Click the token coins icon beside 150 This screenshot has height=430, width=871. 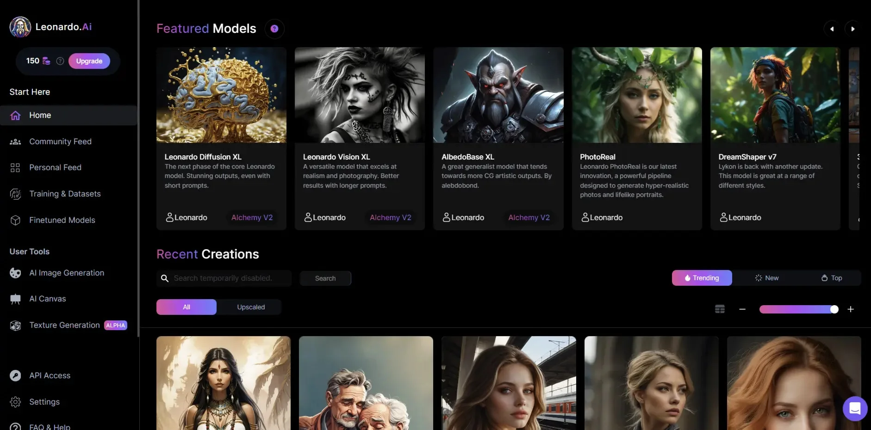46,61
